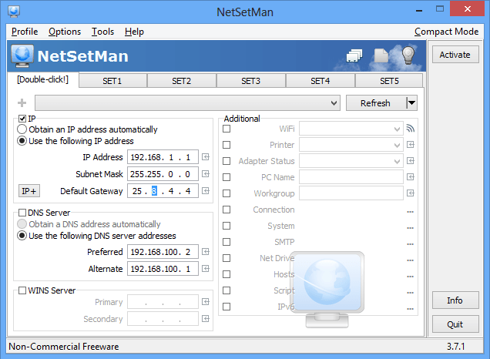Click get-current arrow icon for PC Name
Screen dimensions: 490x359
point(411,177)
